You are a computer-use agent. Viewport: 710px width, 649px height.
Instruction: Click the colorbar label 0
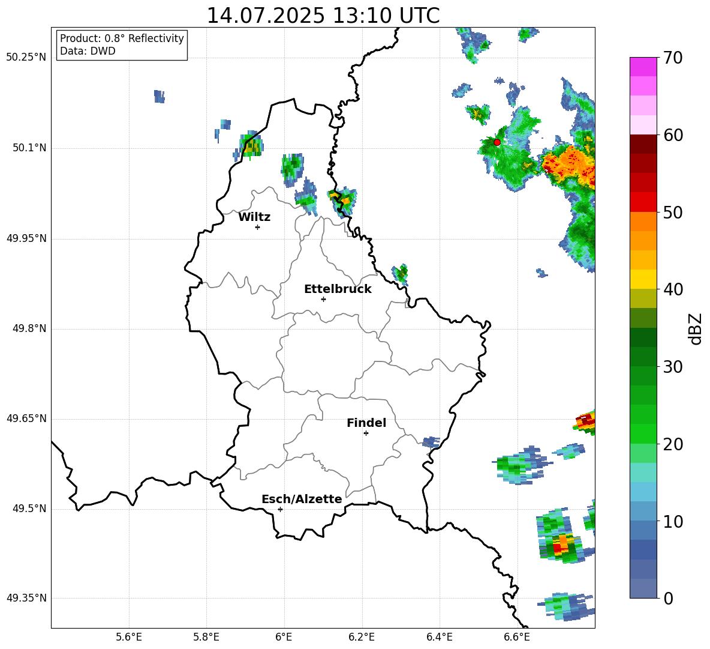(668, 598)
